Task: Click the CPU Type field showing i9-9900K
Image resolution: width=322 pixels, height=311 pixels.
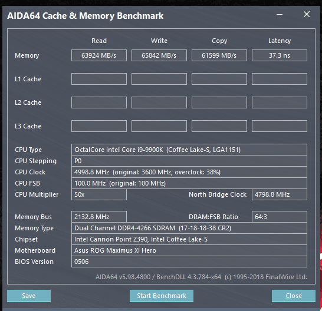Action: [189, 150]
